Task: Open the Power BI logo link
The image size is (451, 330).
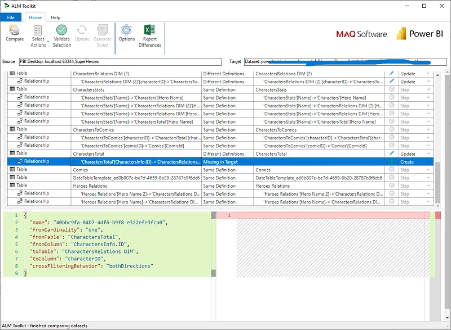Action: (x=419, y=34)
